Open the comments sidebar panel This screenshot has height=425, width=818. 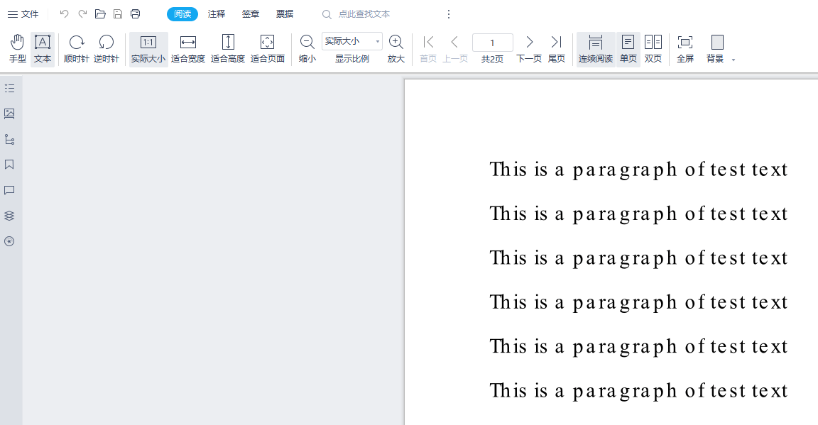(x=9, y=190)
